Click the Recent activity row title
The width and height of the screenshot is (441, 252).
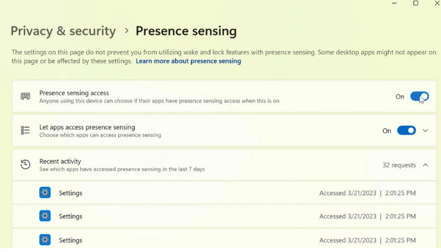pos(60,161)
